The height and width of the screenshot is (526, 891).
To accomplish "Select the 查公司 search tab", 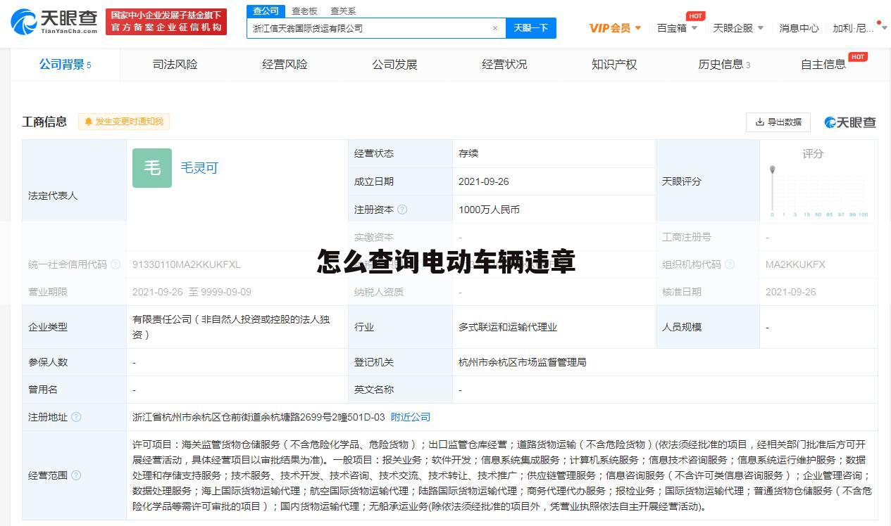I will click(x=266, y=11).
